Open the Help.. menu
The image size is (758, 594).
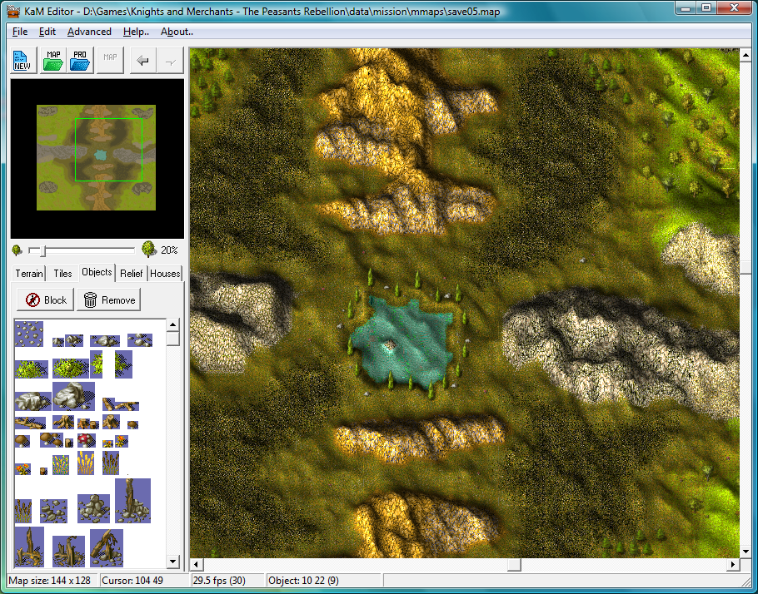pos(136,32)
